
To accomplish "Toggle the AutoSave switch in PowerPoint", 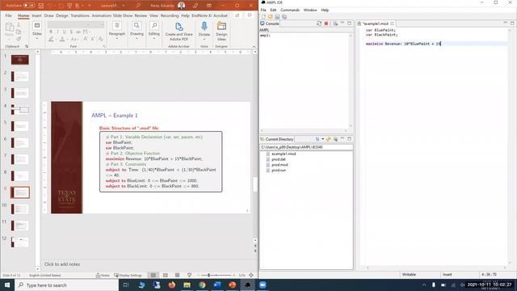I will 29,6.
